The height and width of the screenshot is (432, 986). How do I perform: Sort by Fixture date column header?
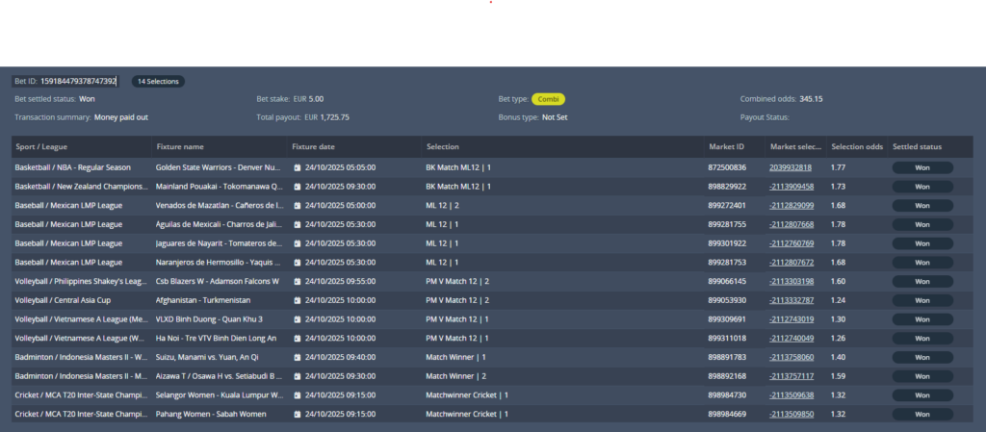click(313, 147)
